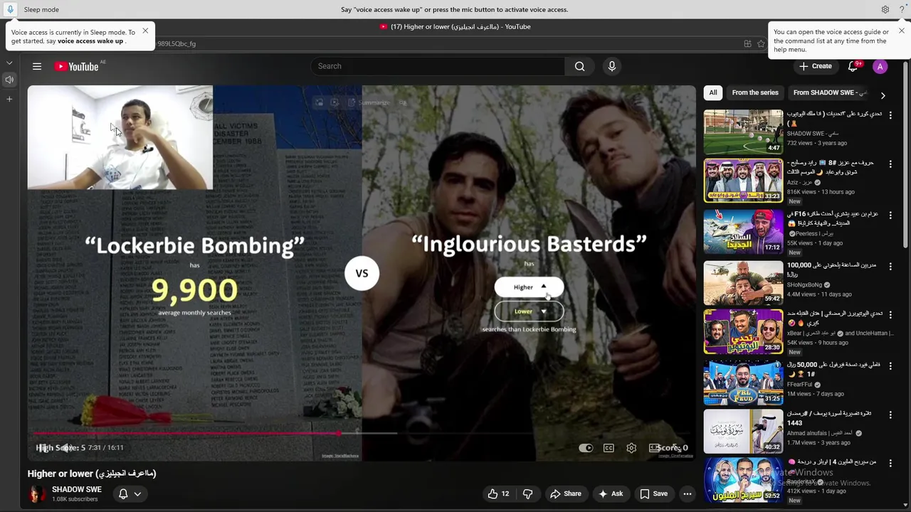
Task: Save the video to a playlist
Action: point(654,494)
